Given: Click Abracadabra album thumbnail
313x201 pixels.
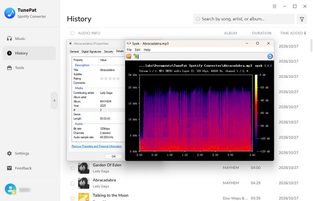Looking at the screenshot, I should coord(84,183).
